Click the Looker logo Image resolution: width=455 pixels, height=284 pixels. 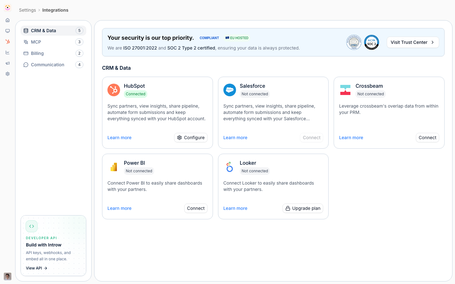pyautogui.click(x=230, y=167)
